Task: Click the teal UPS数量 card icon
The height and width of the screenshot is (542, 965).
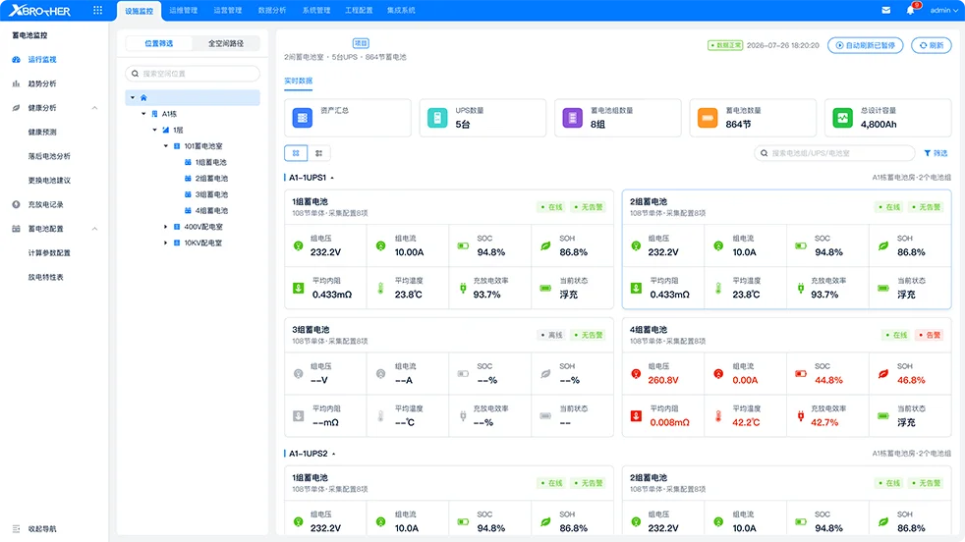Action: [x=437, y=118]
